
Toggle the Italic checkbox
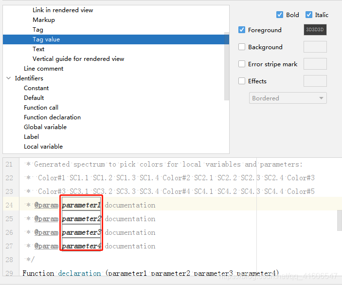(x=308, y=15)
